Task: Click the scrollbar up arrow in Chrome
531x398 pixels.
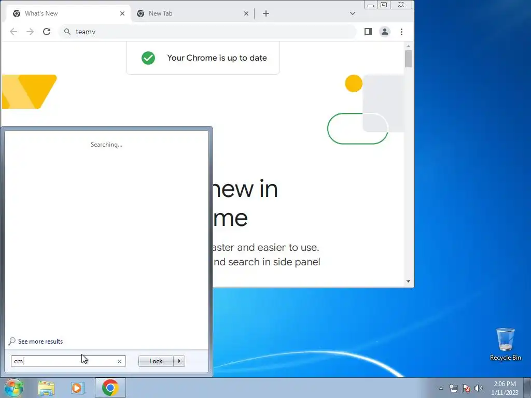Action: (409, 46)
